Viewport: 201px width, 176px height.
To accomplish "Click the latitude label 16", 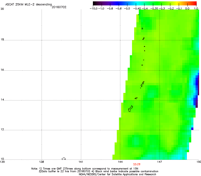I will (x=2, y=70).
